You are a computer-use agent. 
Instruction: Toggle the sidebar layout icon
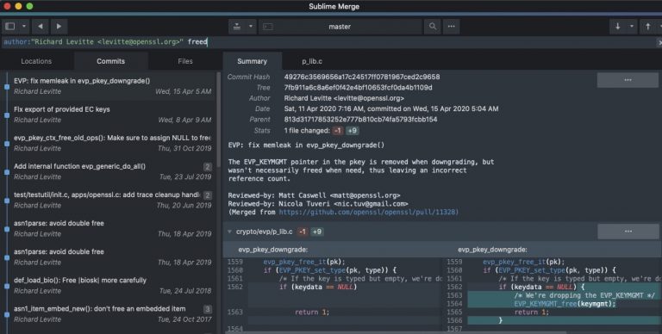[x=10, y=26]
